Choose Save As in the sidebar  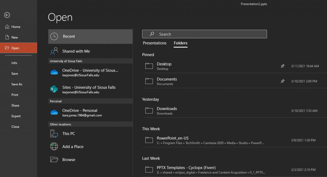tap(17, 84)
